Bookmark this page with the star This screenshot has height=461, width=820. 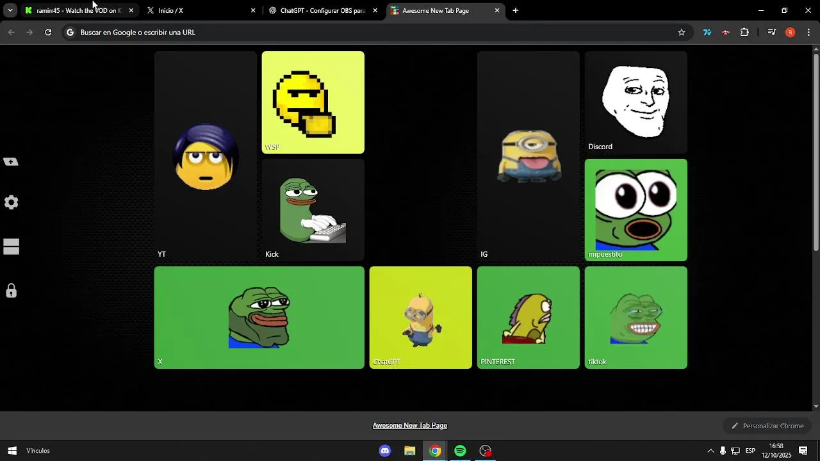tap(682, 32)
